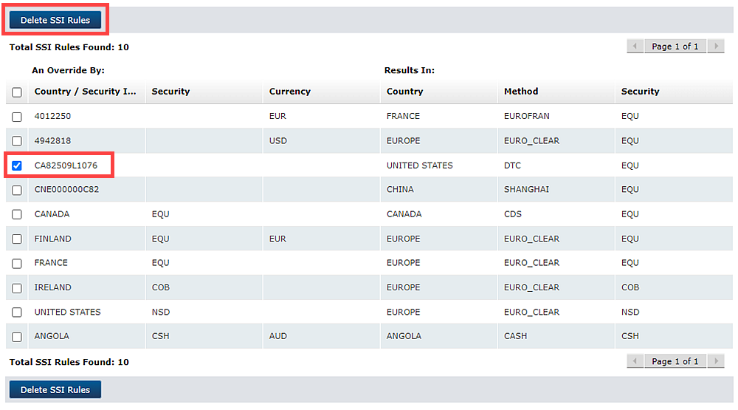
Task: Go to previous page using top pager arrow
Action: [x=635, y=47]
